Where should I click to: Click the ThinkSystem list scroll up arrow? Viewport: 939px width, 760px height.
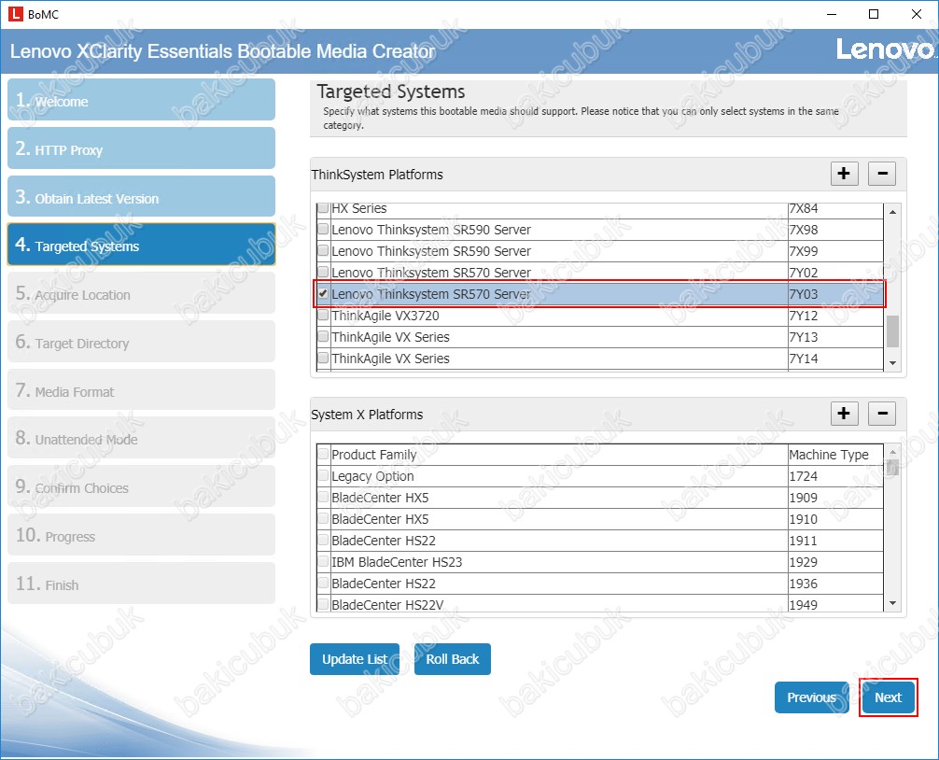pos(892,211)
